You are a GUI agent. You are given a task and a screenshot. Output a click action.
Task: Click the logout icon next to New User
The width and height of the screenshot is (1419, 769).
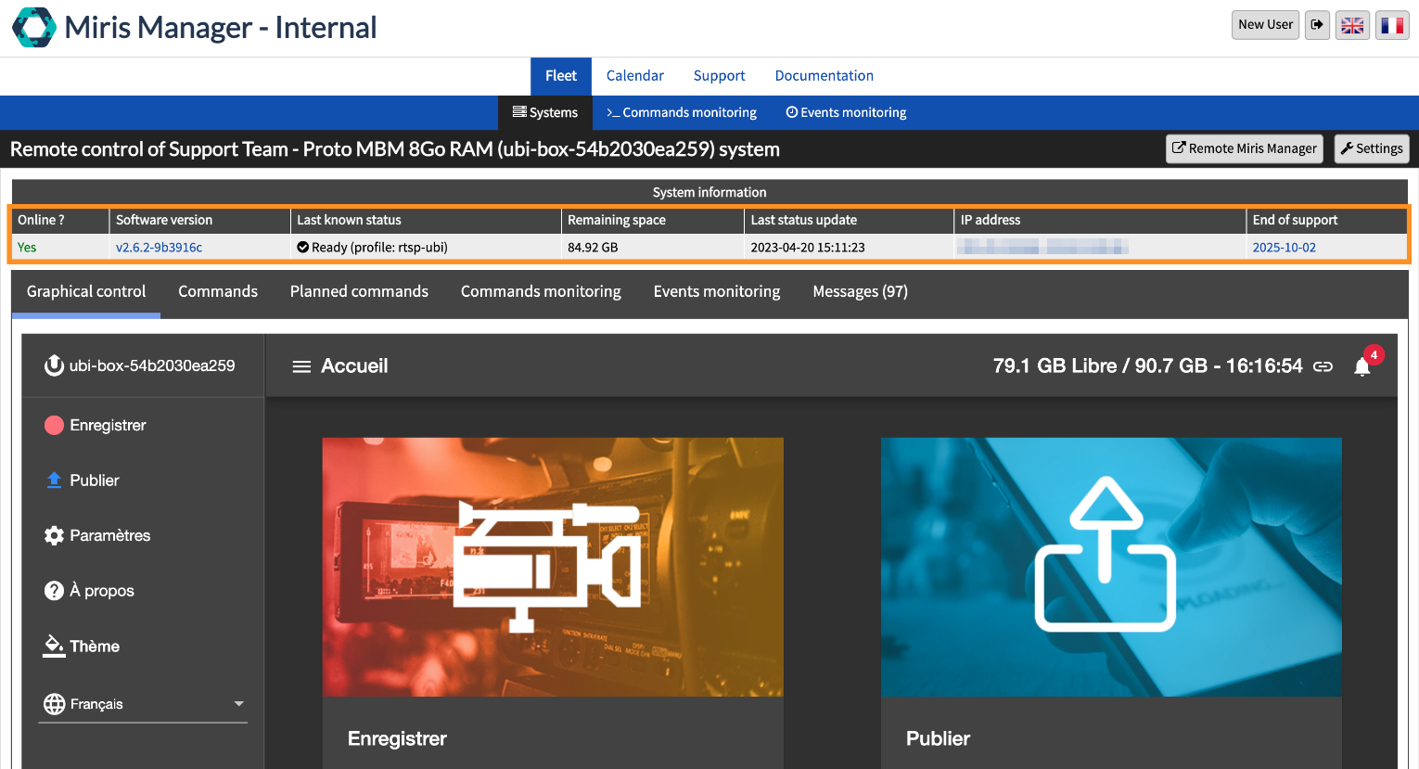1317,25
